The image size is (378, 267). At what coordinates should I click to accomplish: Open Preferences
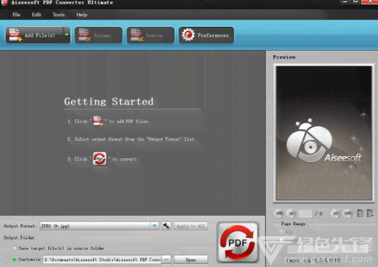coord(206,35)
